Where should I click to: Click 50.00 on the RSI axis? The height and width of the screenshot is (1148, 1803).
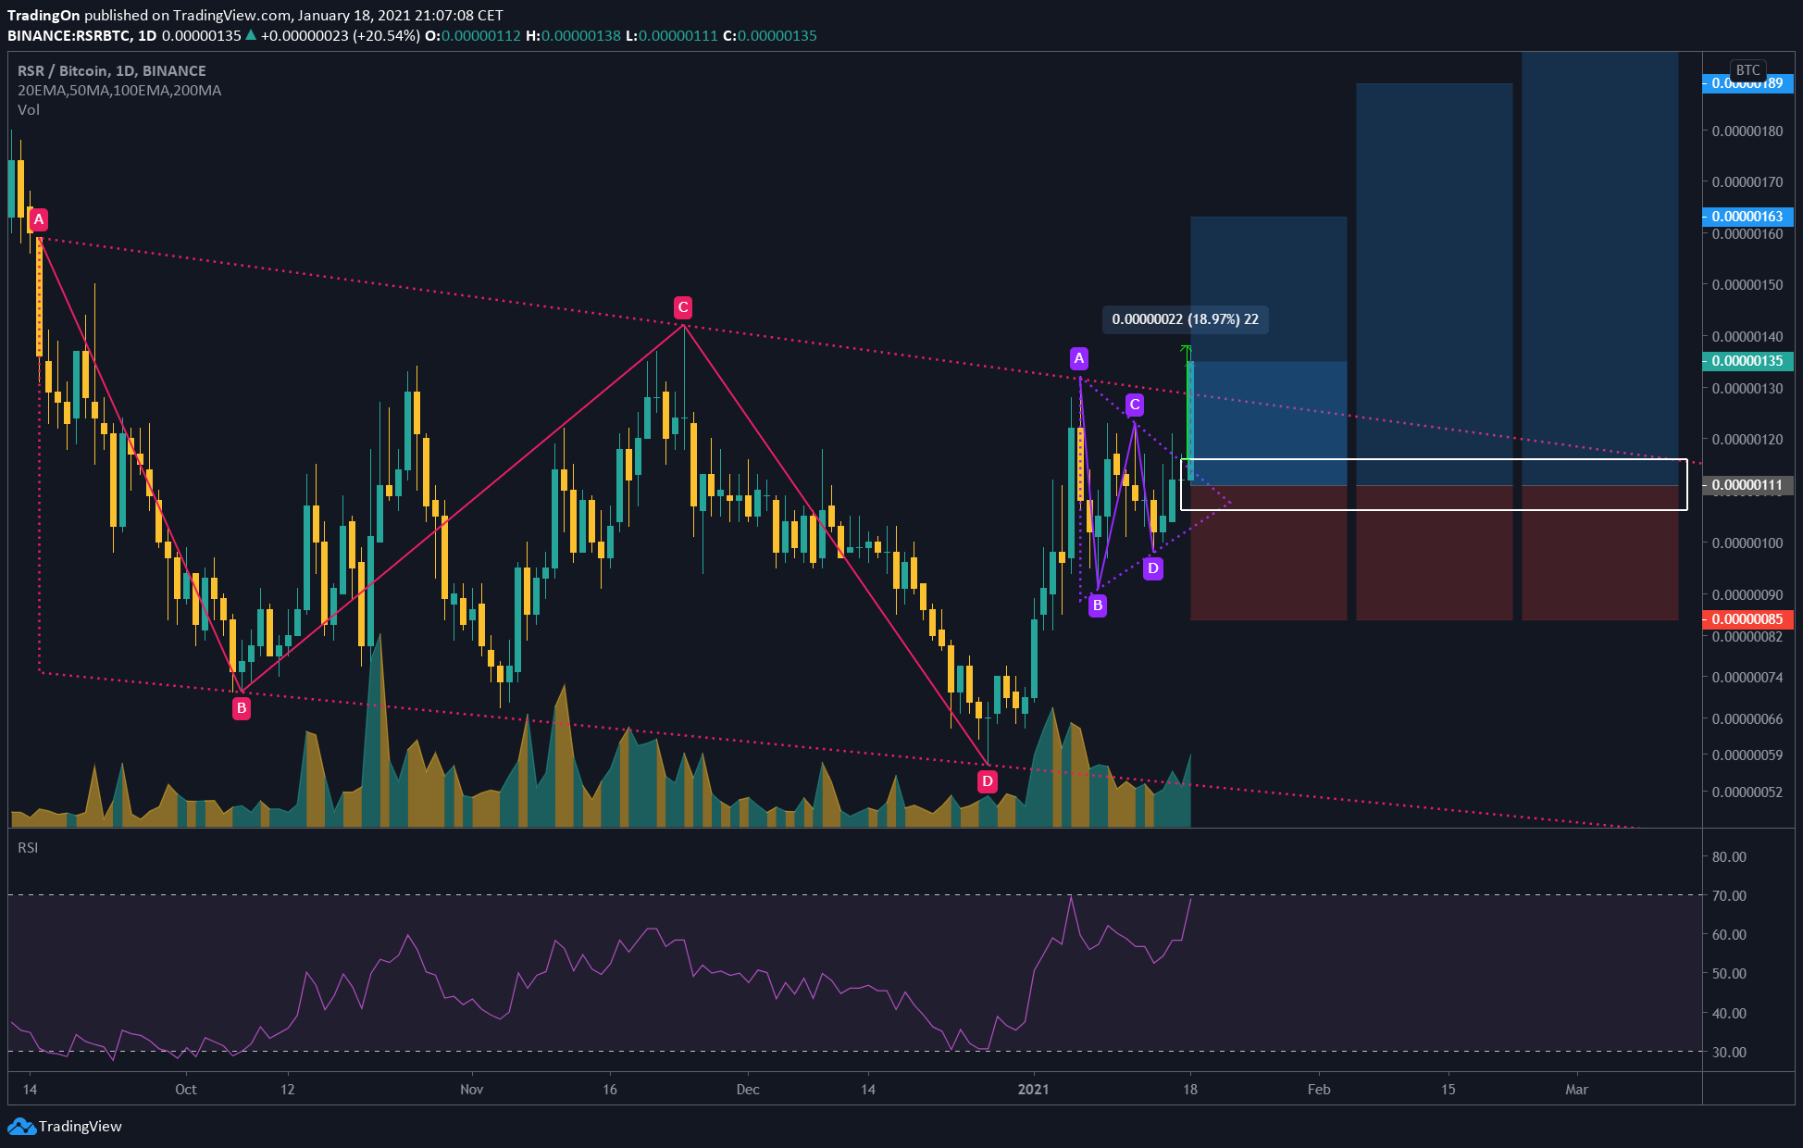1729,974
